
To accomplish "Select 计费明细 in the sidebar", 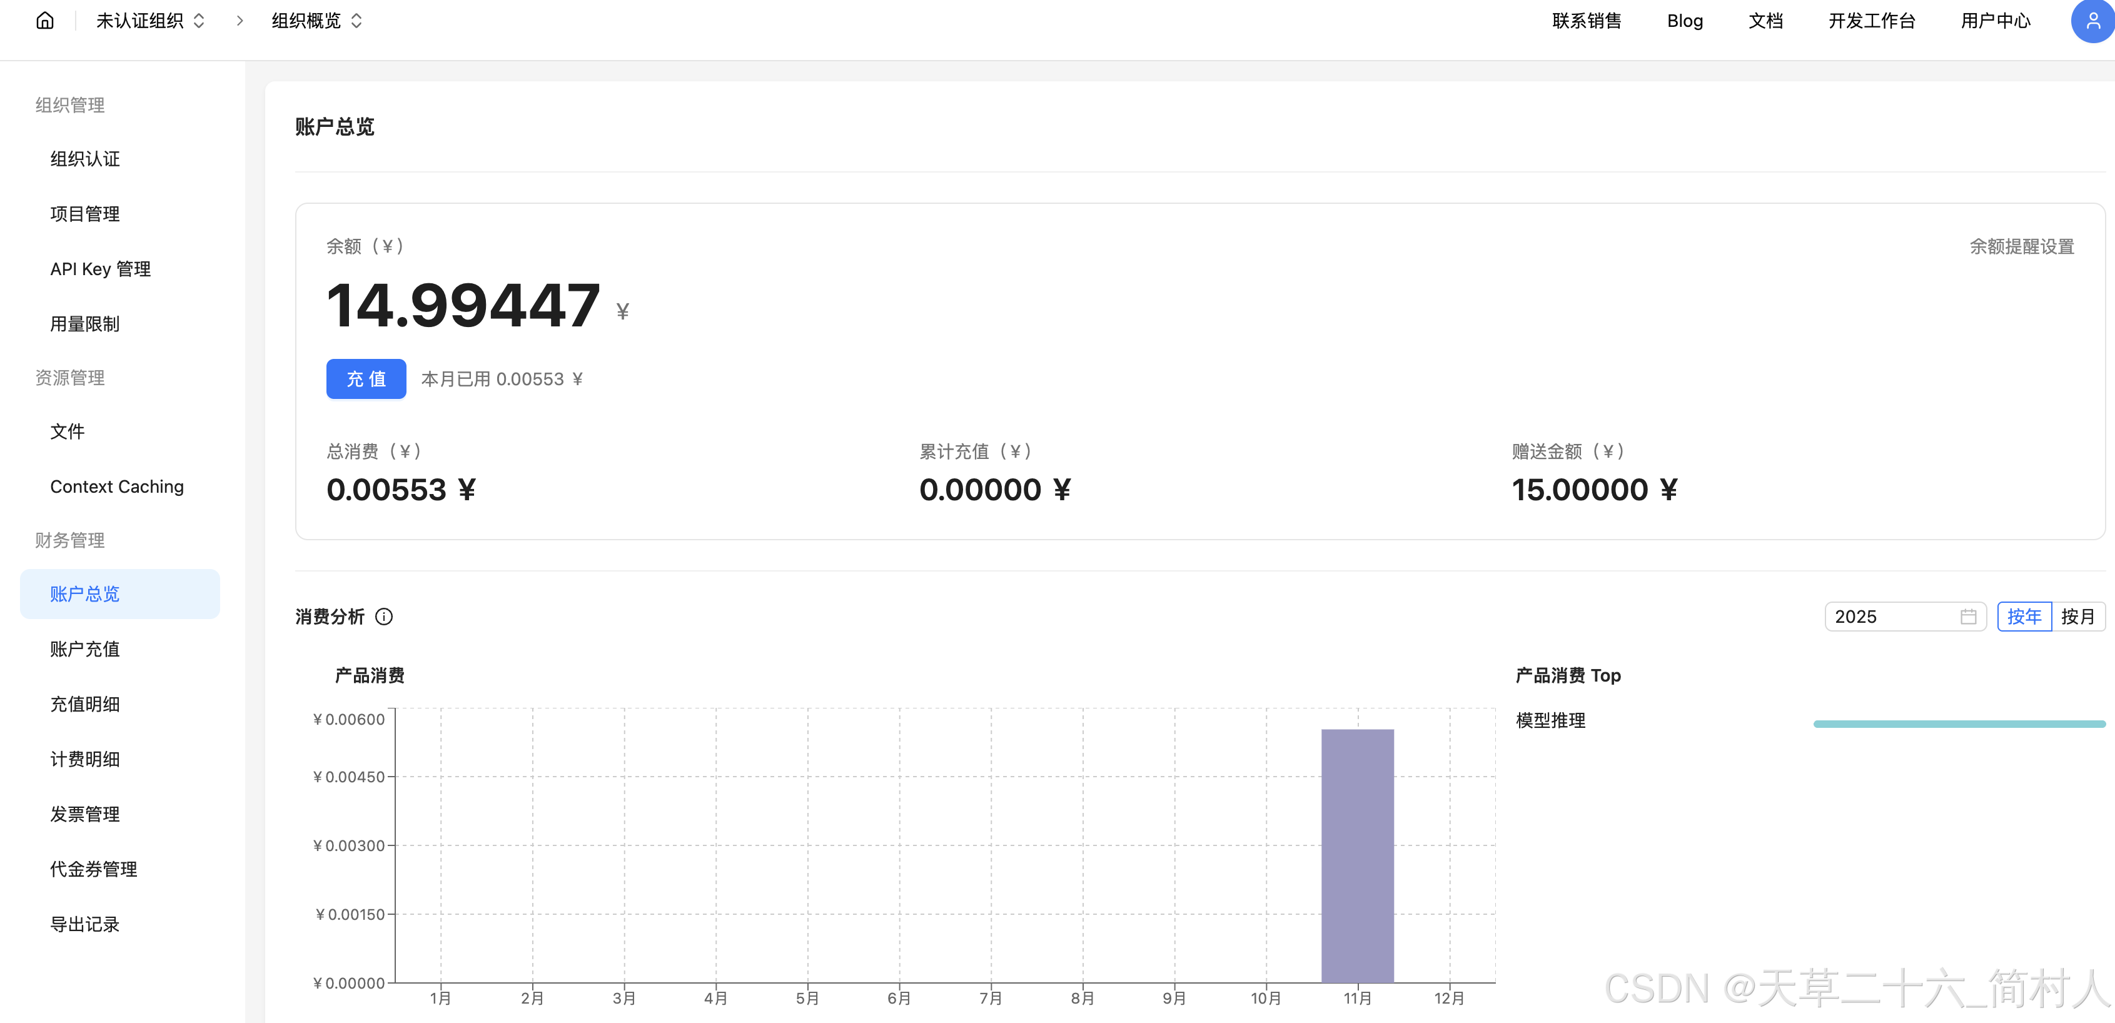I will [84, 758].
